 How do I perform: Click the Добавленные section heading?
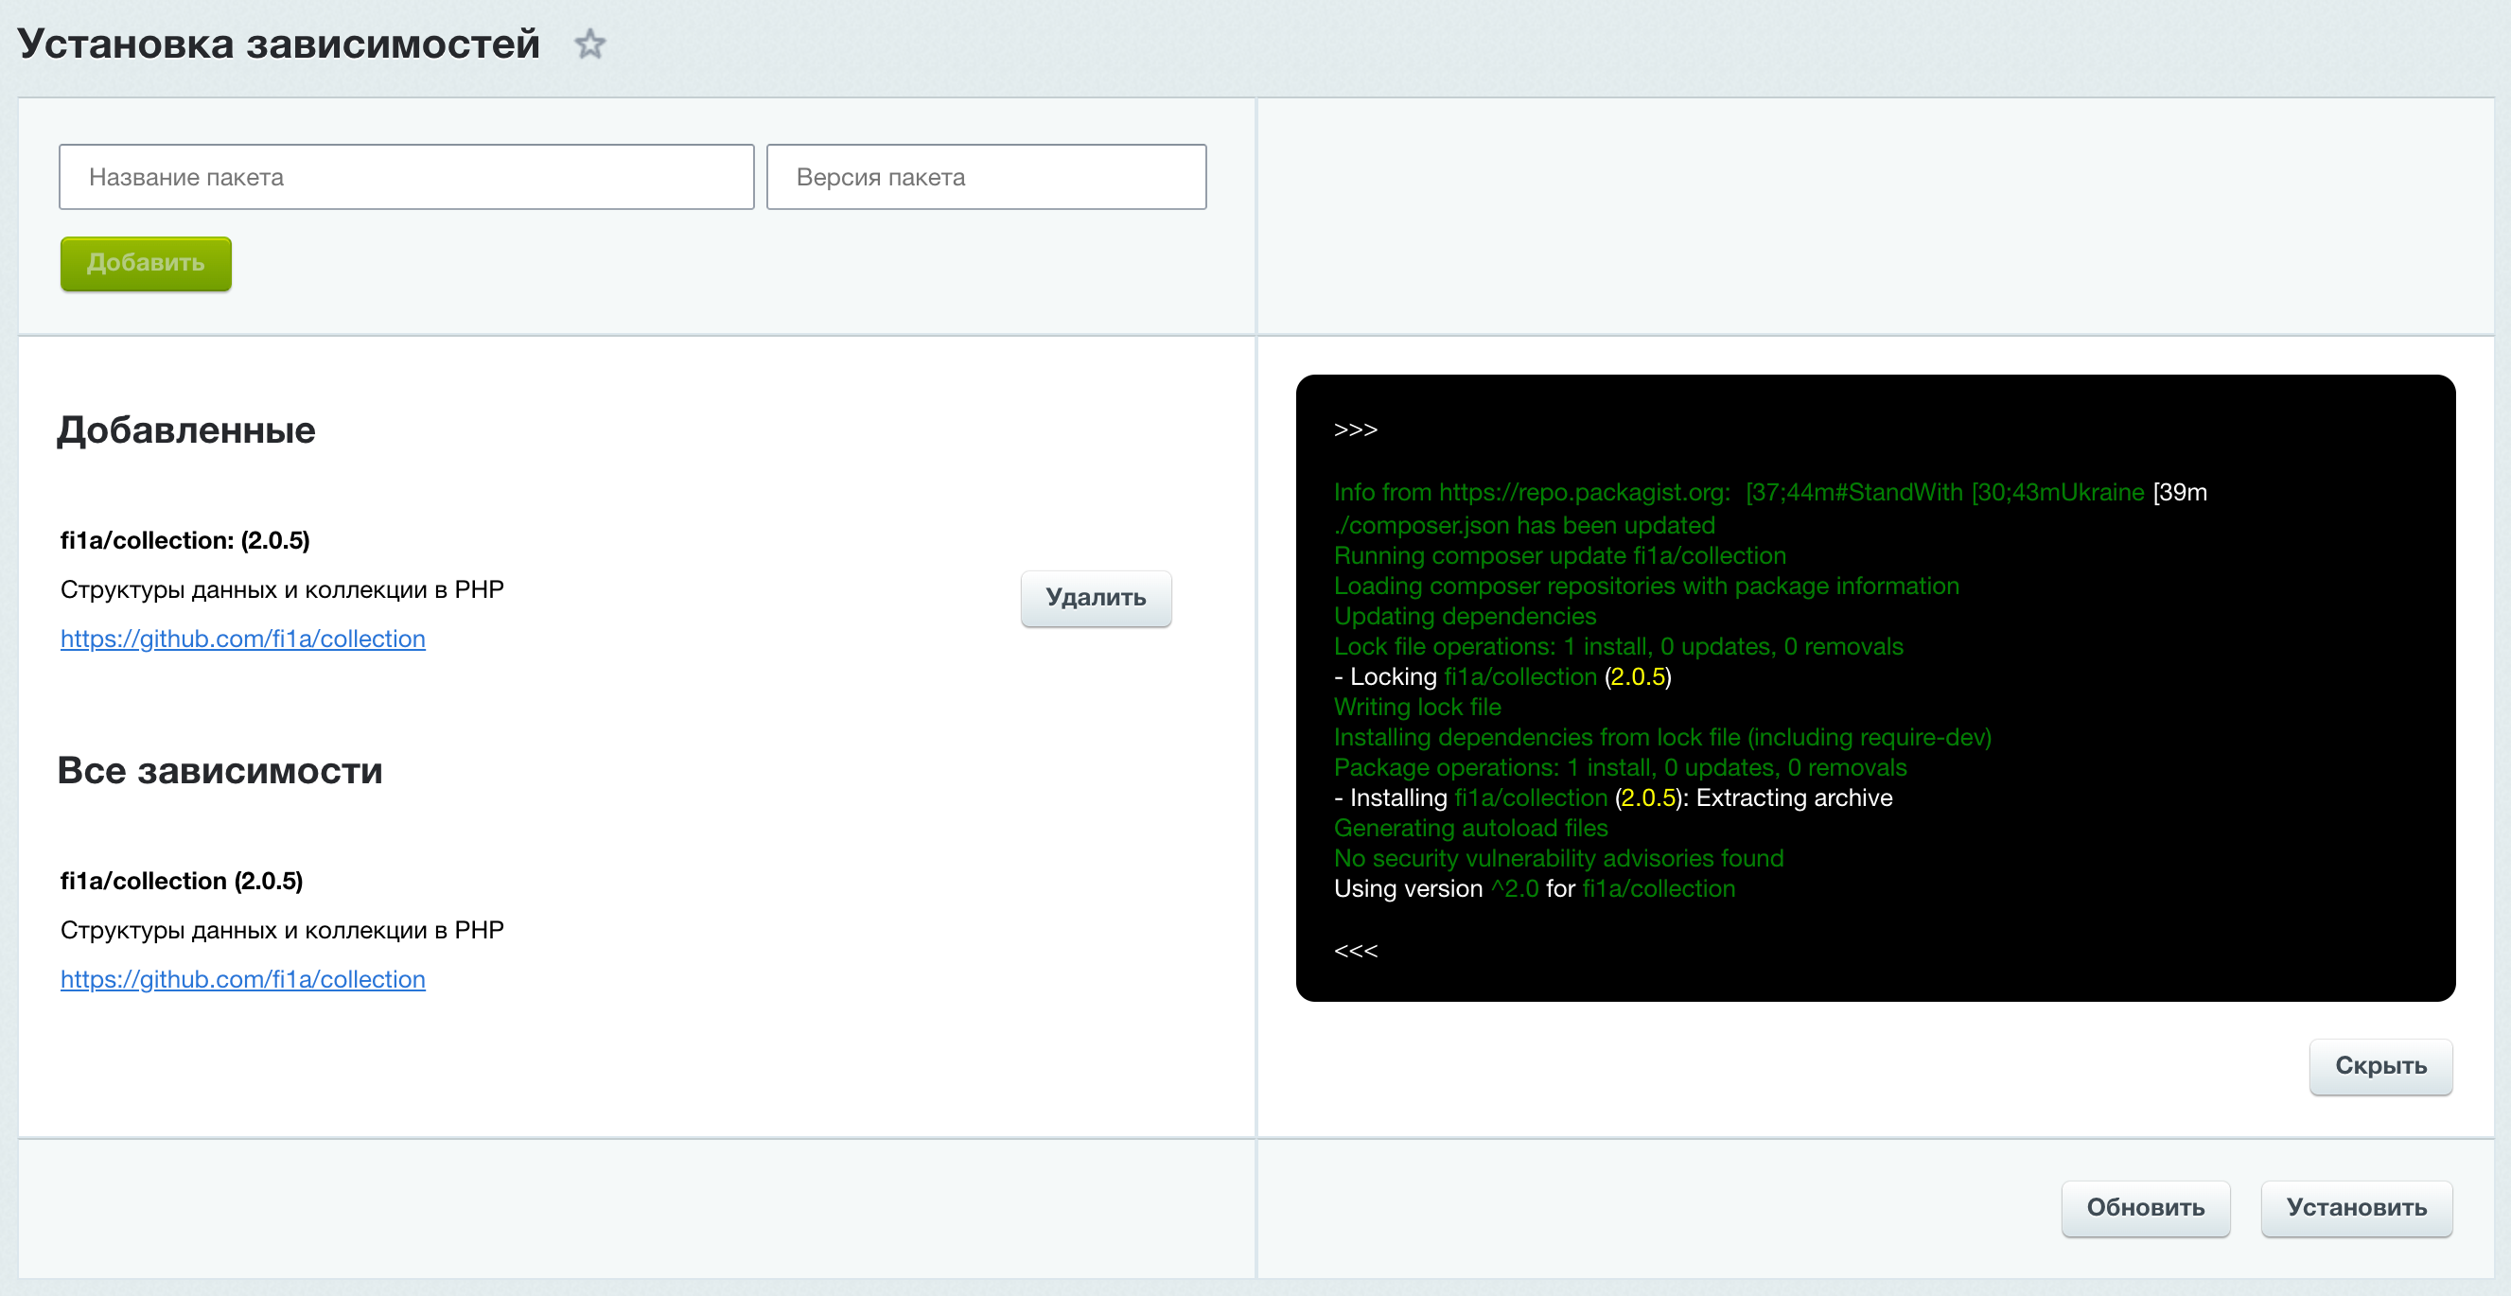(x=186, y=429)
